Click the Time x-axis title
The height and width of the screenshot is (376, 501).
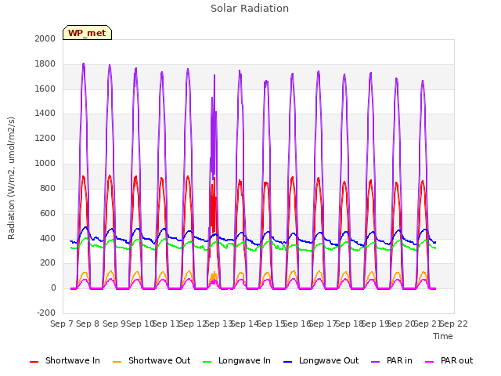tap(443, 336)
